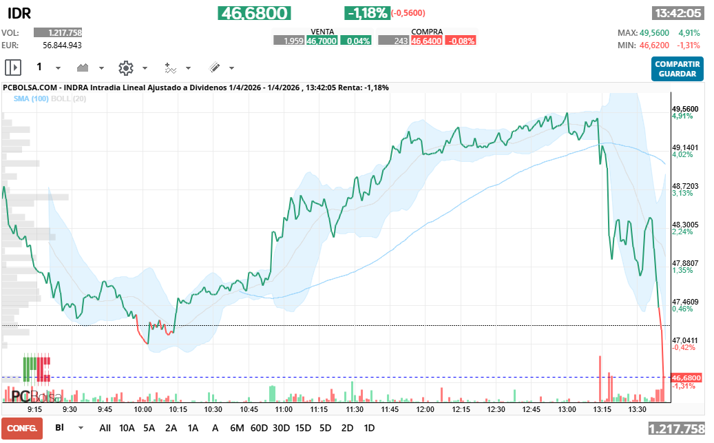
Task: Click the COMPARTIR GUARDAR button
Action: click(x=677, y=69)
